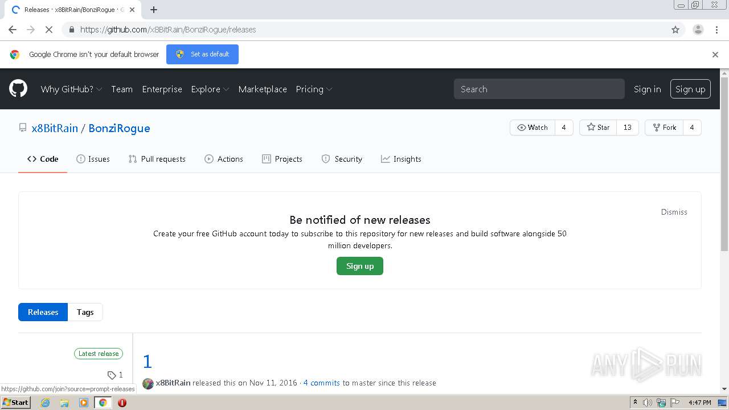Switch to the Issues tab
The width and height of the screenshot is (729, 410).
coord(93,159)
